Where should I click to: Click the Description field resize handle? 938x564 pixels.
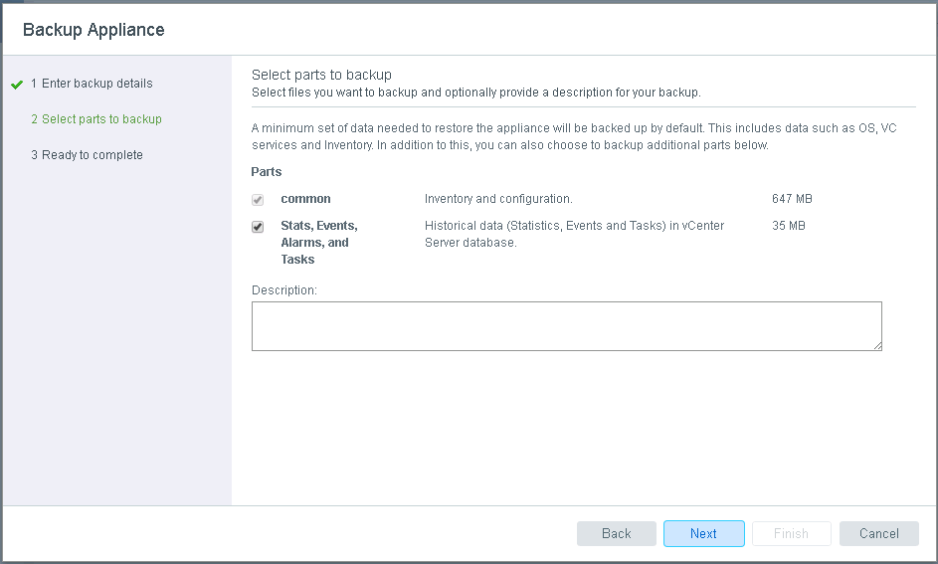point(877,346)
